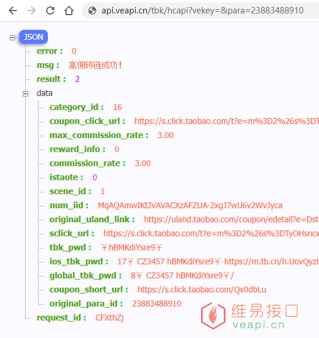The image size is (319, 338).
Task: Open the coupon_short_url link Qx0dbLu
Action: coord(202,289)
